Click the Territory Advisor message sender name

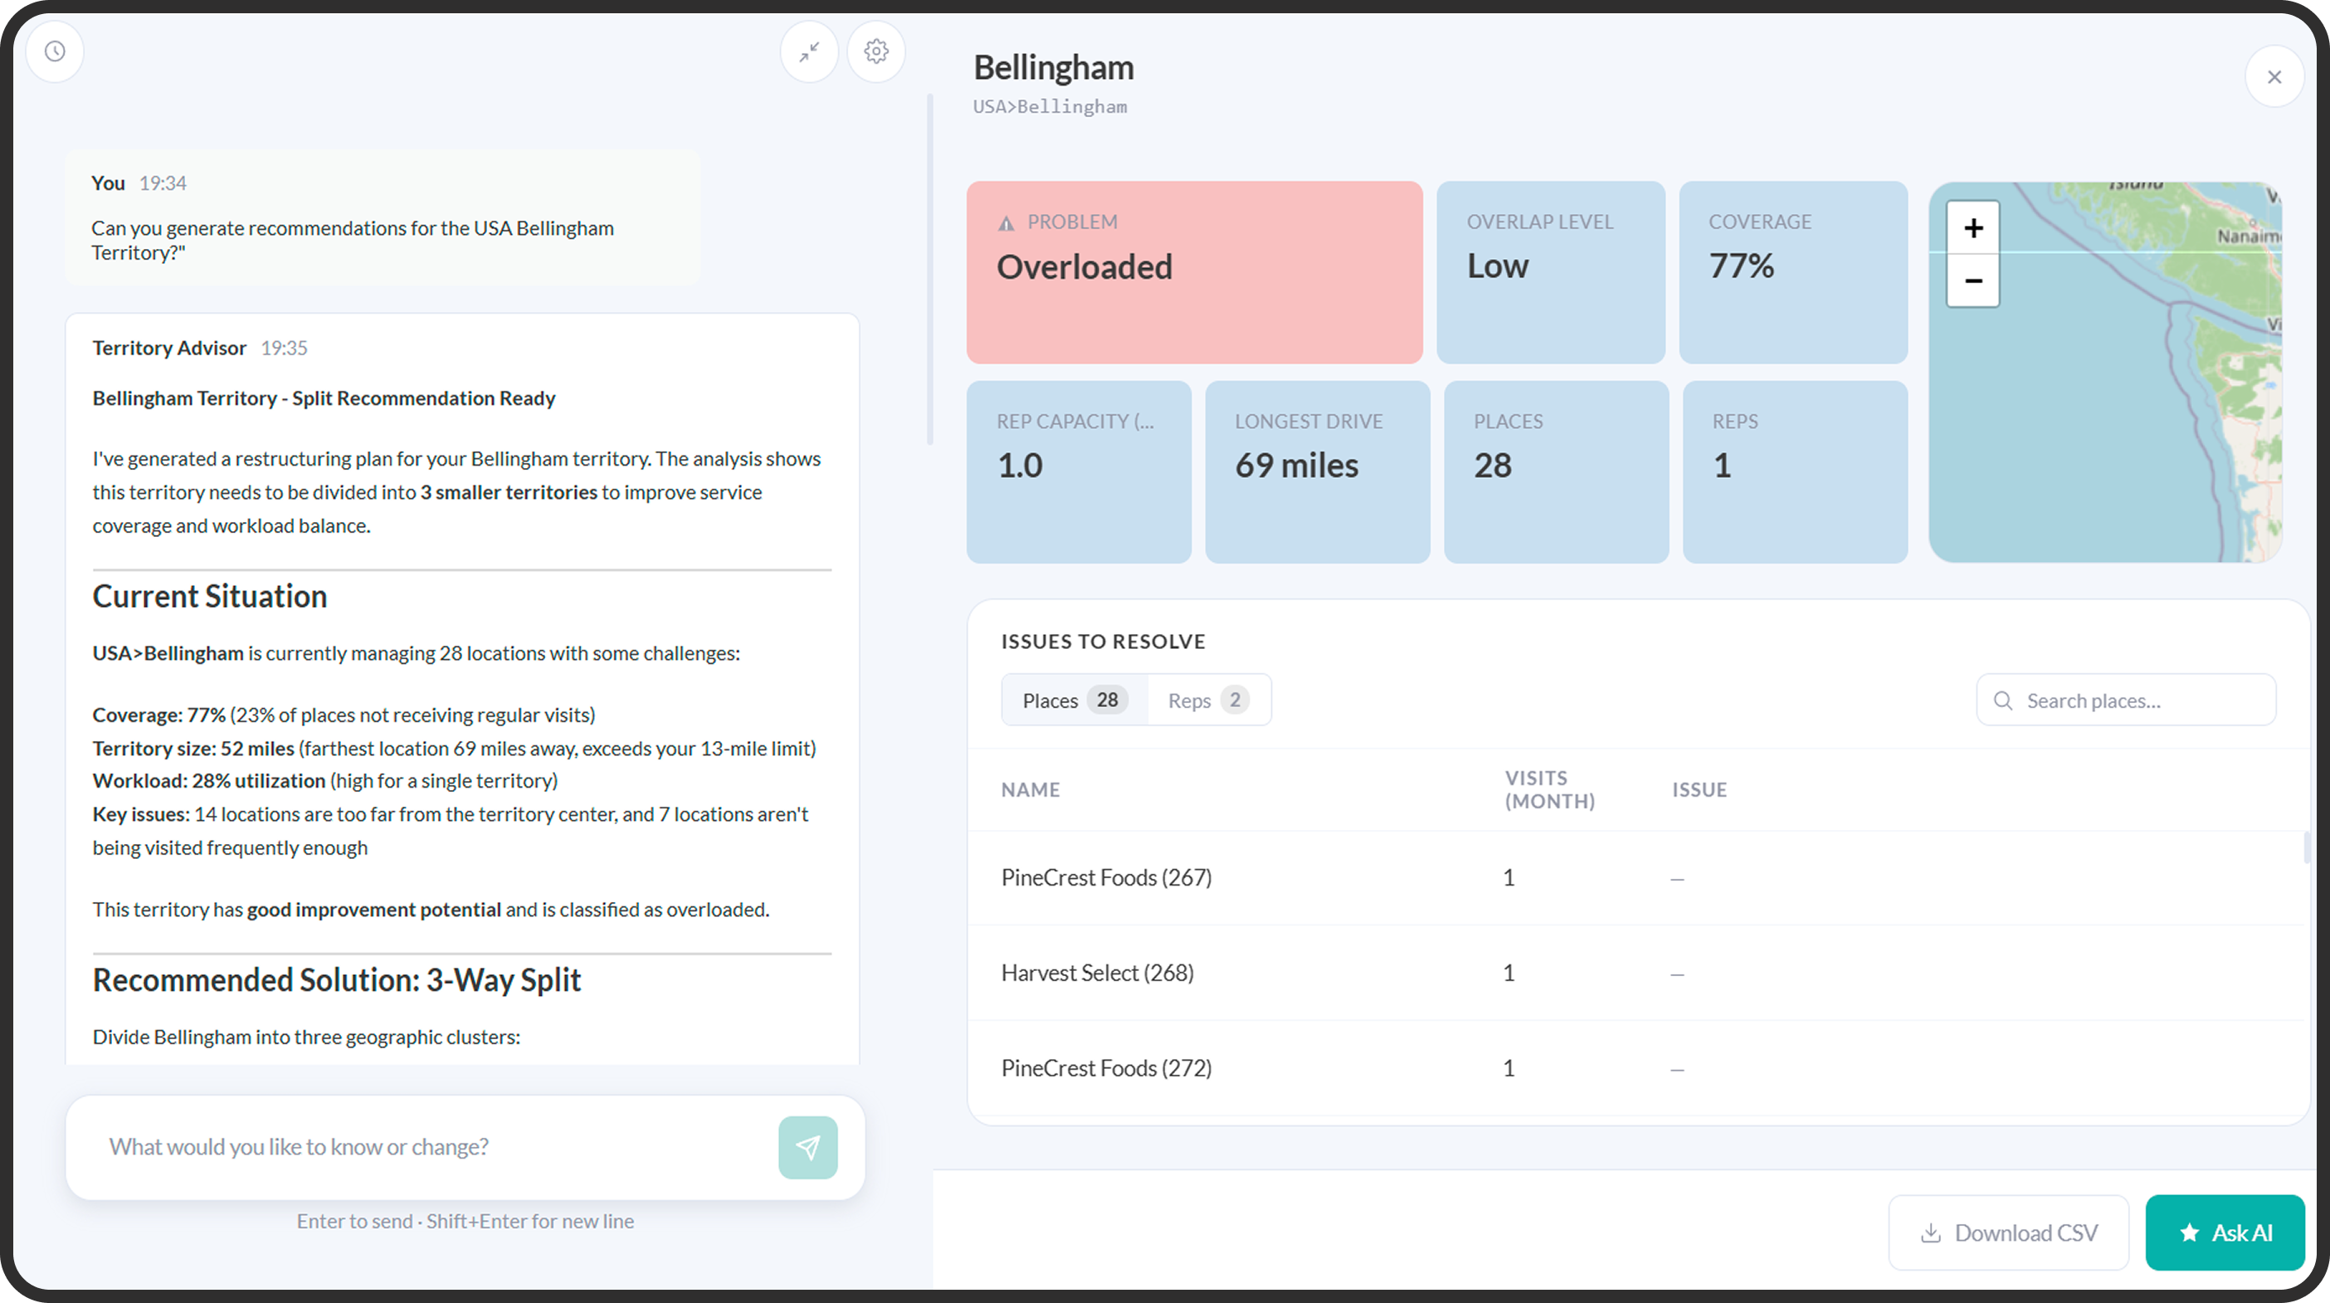[169, 349]
